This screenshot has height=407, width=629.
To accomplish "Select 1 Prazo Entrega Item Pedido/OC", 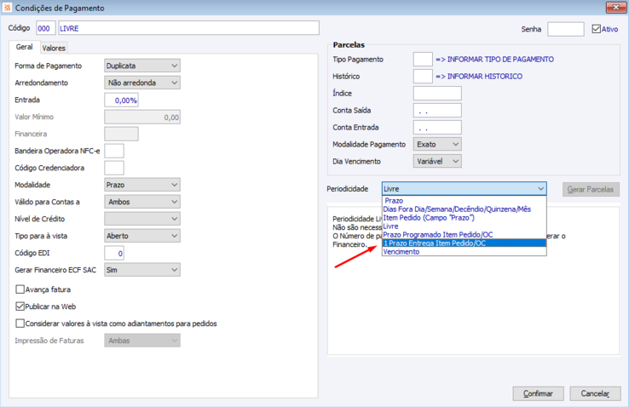I will pyautogui.click(x=465, y=244).
